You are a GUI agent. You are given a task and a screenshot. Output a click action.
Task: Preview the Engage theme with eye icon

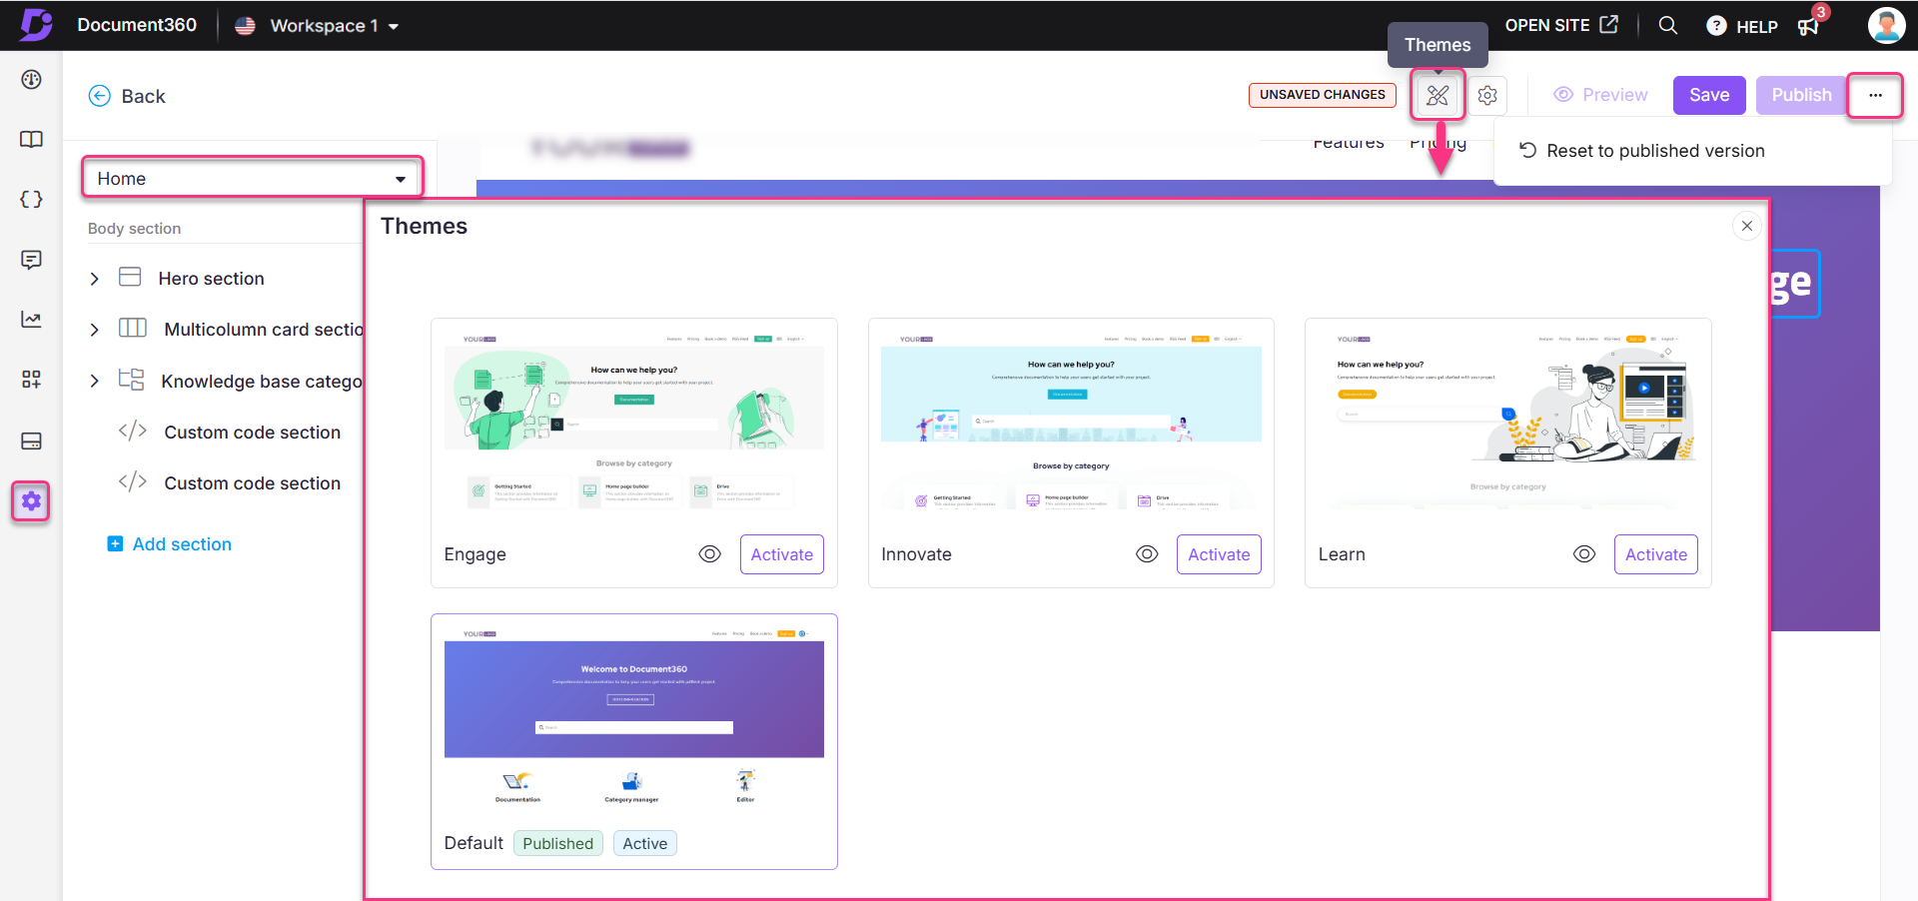(709, 554)
